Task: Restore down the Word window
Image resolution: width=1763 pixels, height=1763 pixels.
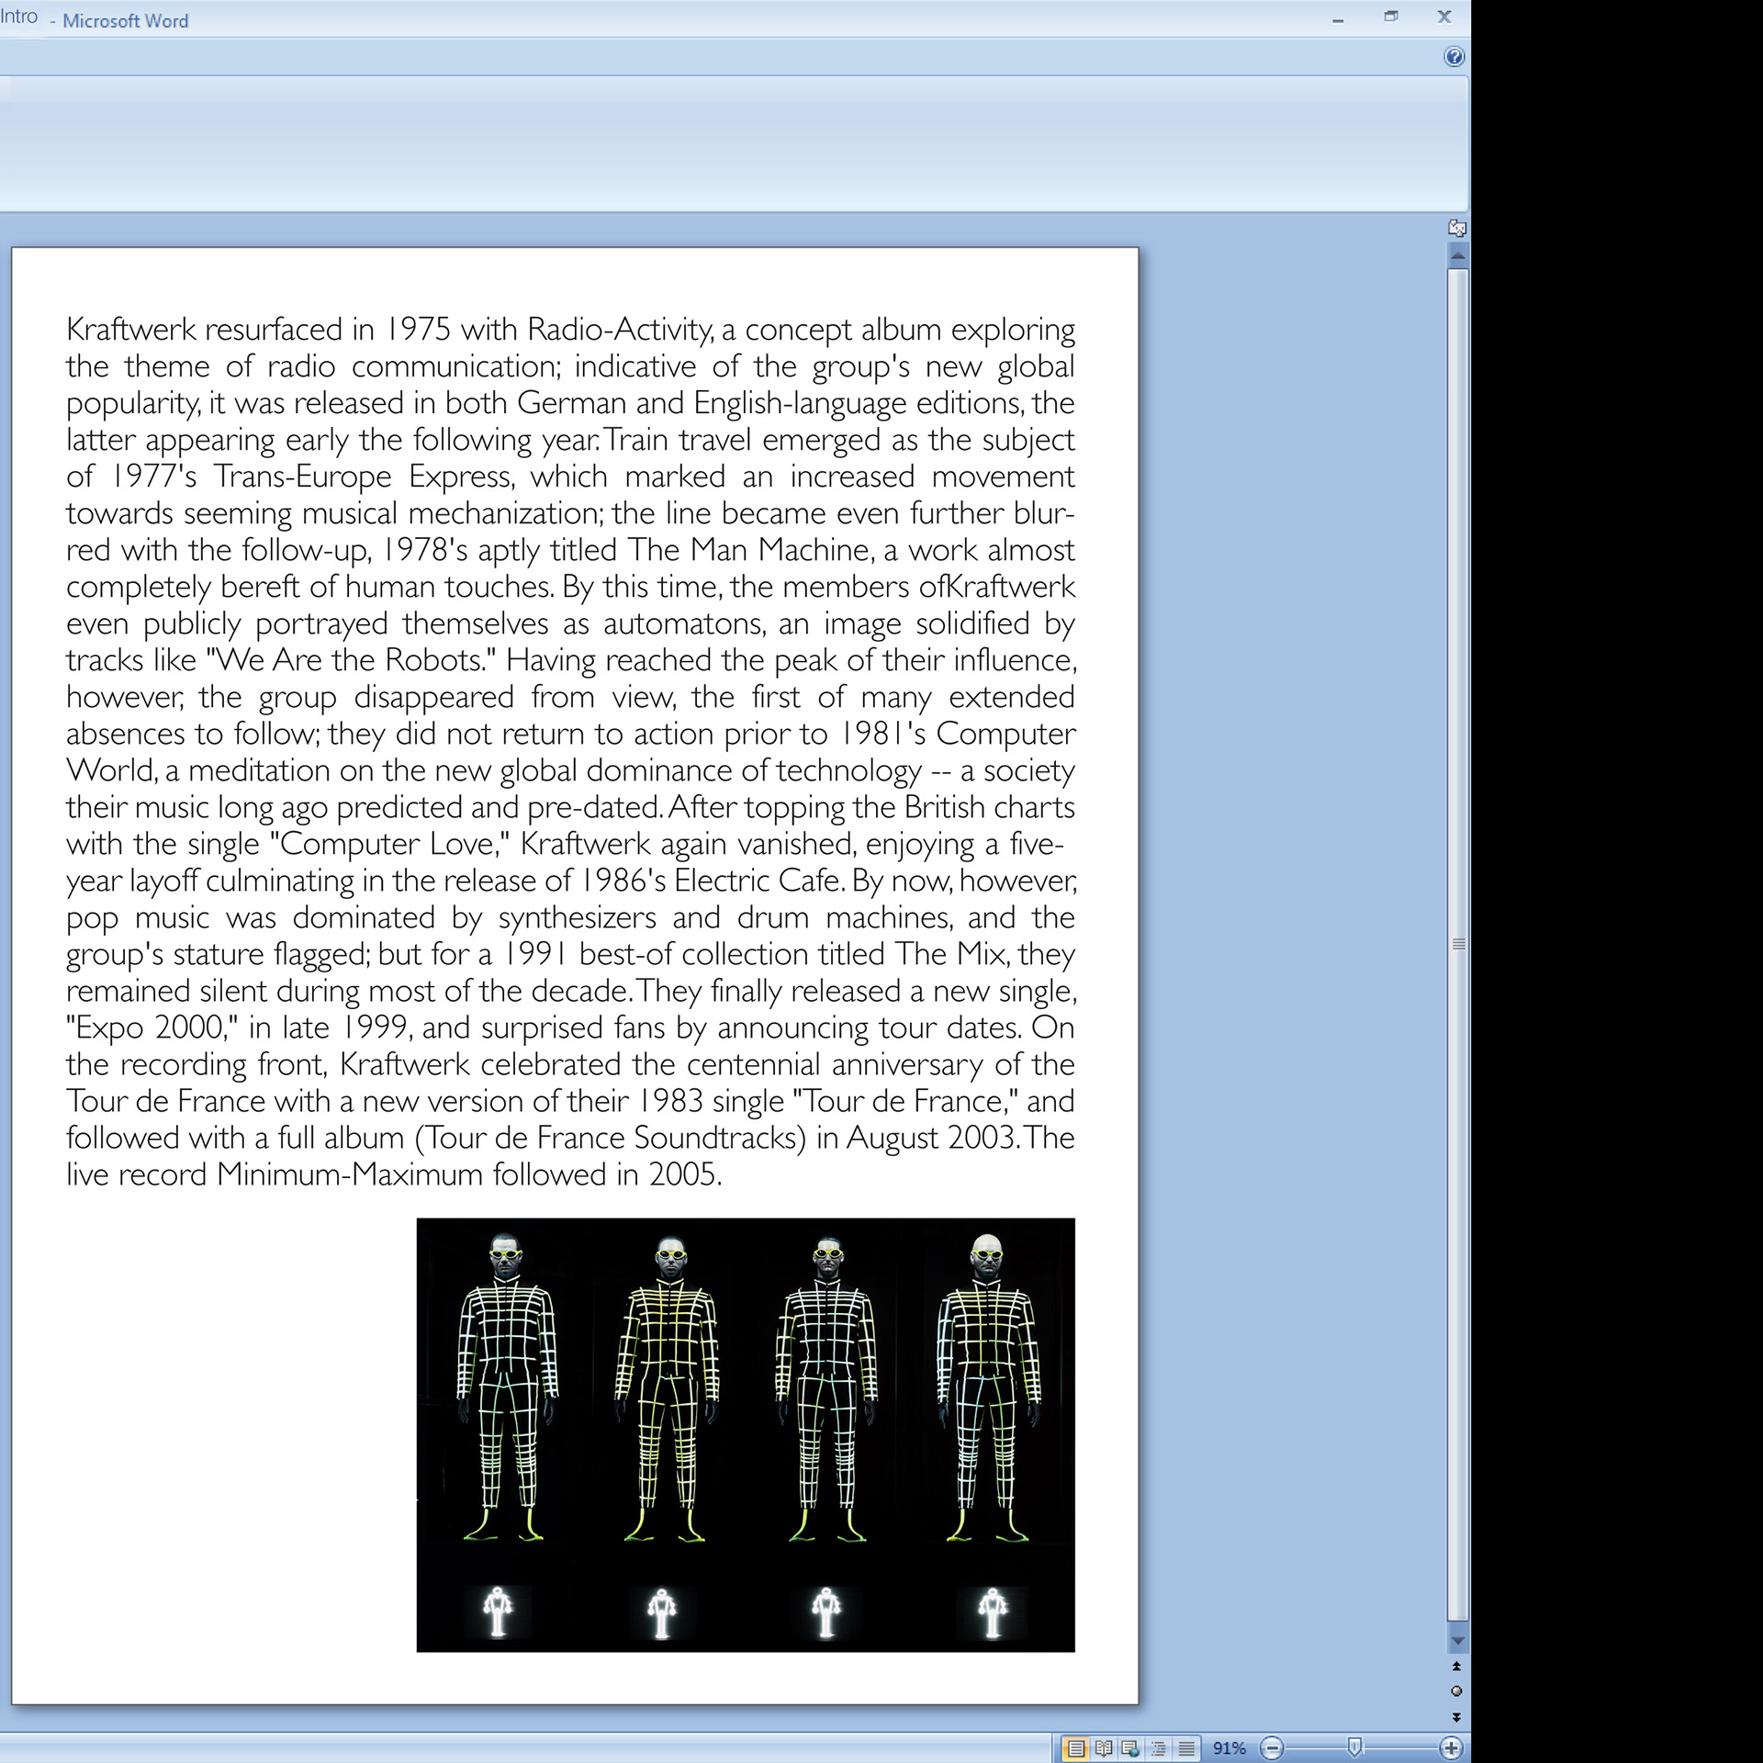Action: 1391,17
